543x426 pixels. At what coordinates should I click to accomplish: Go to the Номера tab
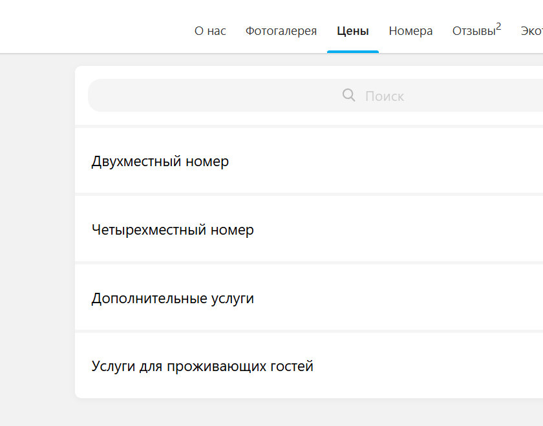point(410,31)
